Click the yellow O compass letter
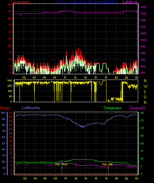The width and height of the screenshot is (154, 183). (x=145, y=97)
